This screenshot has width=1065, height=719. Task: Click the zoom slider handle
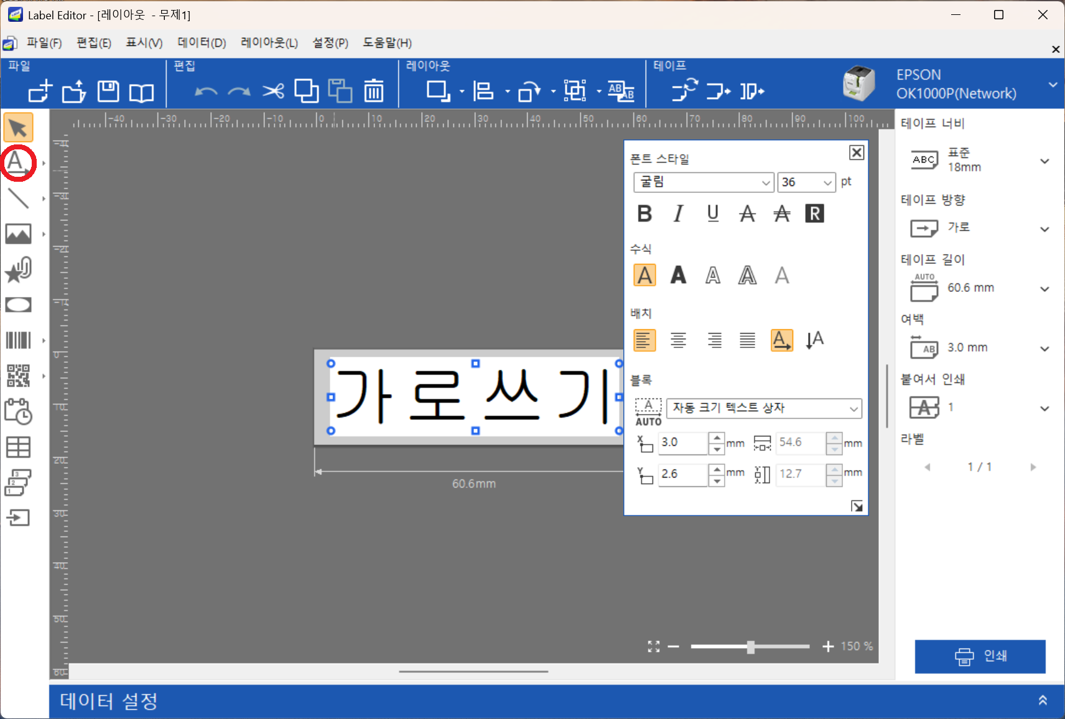coord(751,647)
